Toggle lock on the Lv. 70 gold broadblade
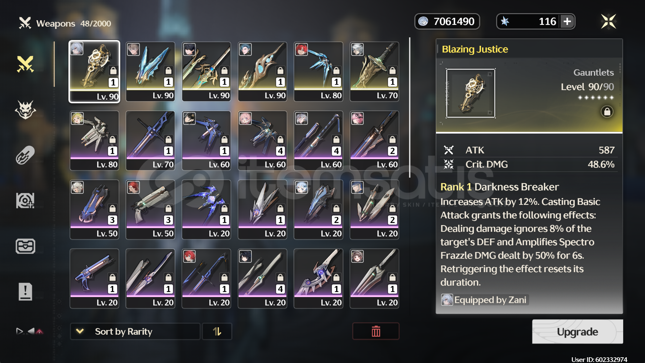Image resolution: width=645 pixels, height=363 pixels. 392,70
